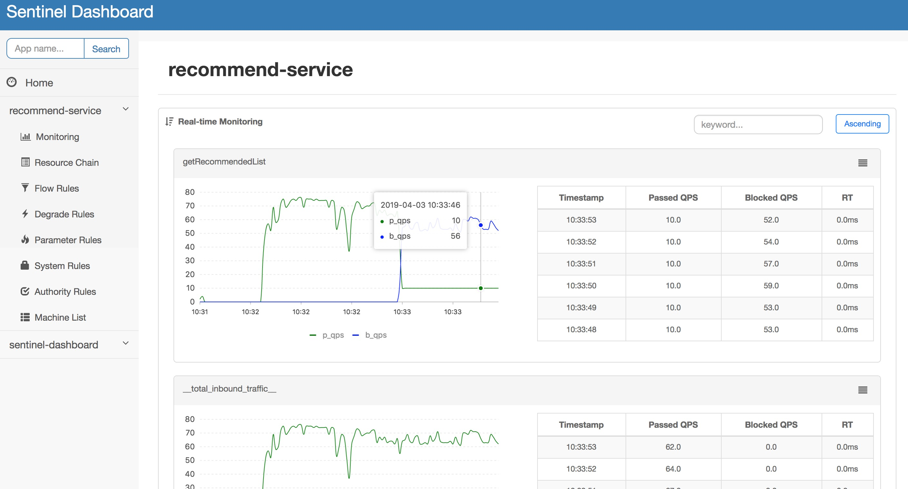Click the Authority Rules checkmark icon
The image size is (908, 489).
[25, 291]
